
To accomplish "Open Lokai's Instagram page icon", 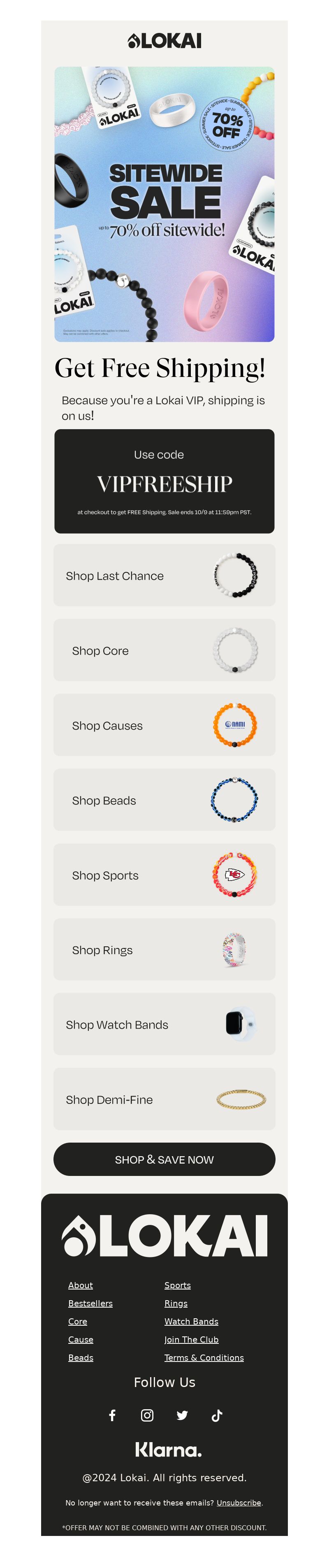I will click(x=147, y=1415).
